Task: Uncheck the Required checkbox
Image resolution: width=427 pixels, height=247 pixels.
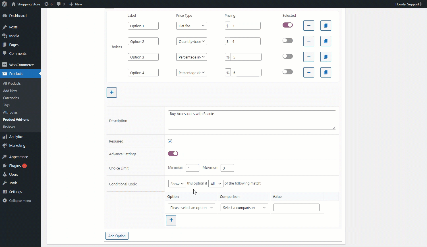Action: coord(170,141)
